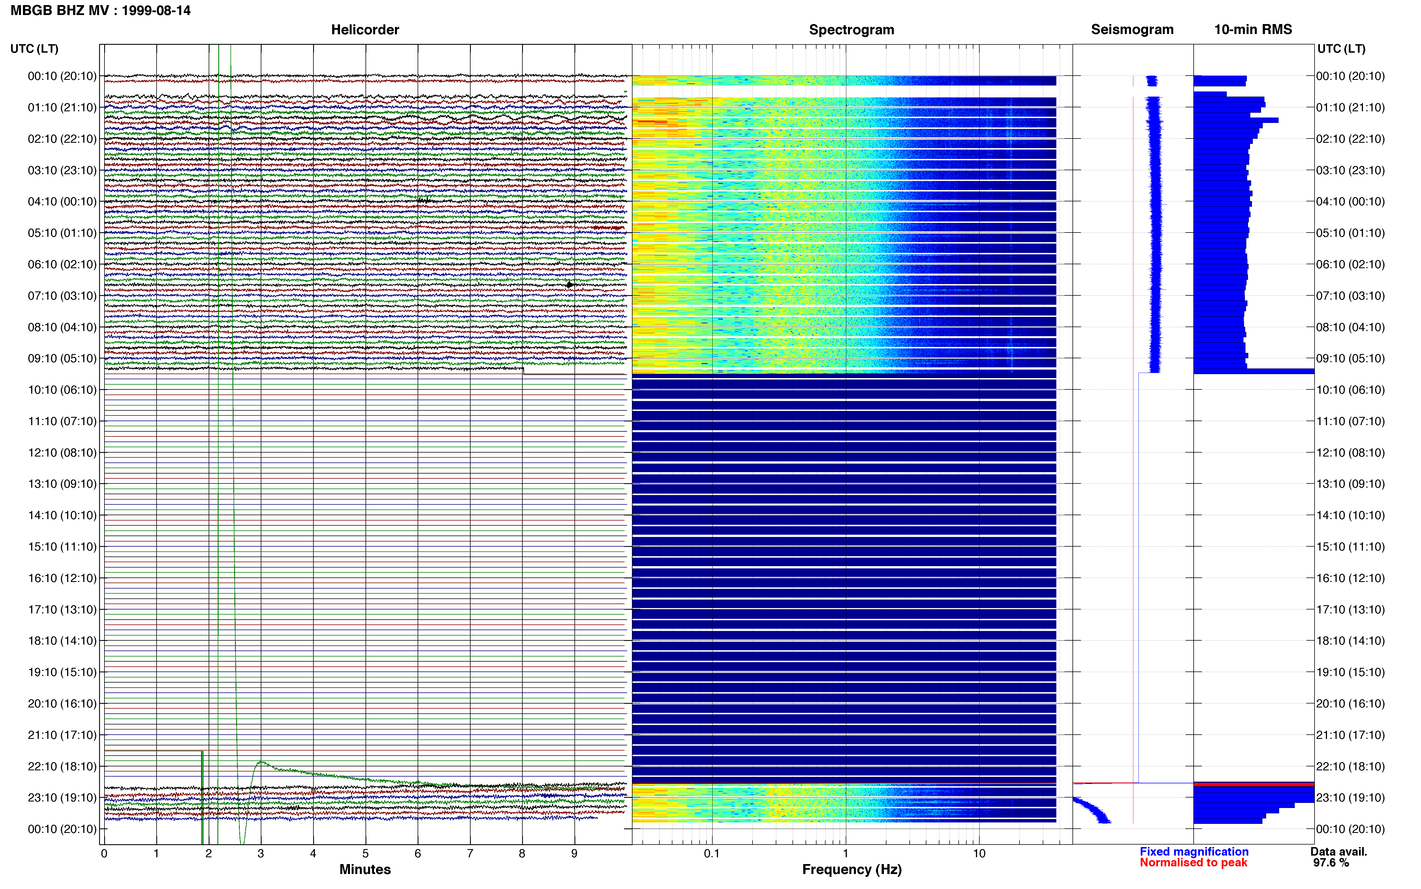Viewport: 1421px width, 889px height.
Task: Click the left '03:10 (23:10)' time label
Action: point(62,170)
